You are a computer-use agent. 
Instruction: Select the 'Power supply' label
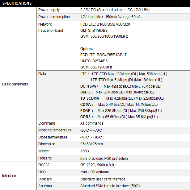pos(49,10)
